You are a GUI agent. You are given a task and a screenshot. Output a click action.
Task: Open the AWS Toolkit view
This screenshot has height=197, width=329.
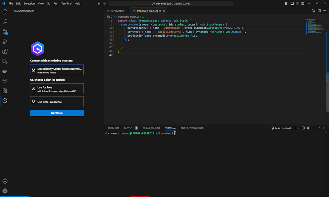tap(5, 81)
